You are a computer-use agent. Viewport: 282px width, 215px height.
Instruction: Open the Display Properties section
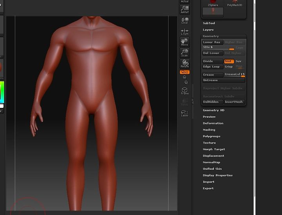click(x=218, y=175)
